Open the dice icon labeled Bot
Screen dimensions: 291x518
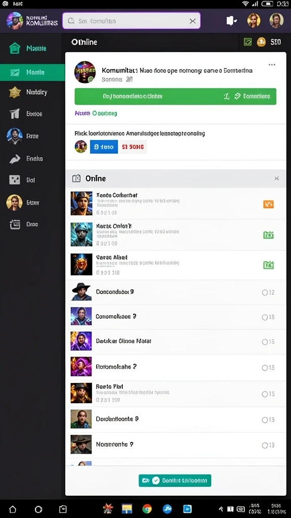click(14, 180)
